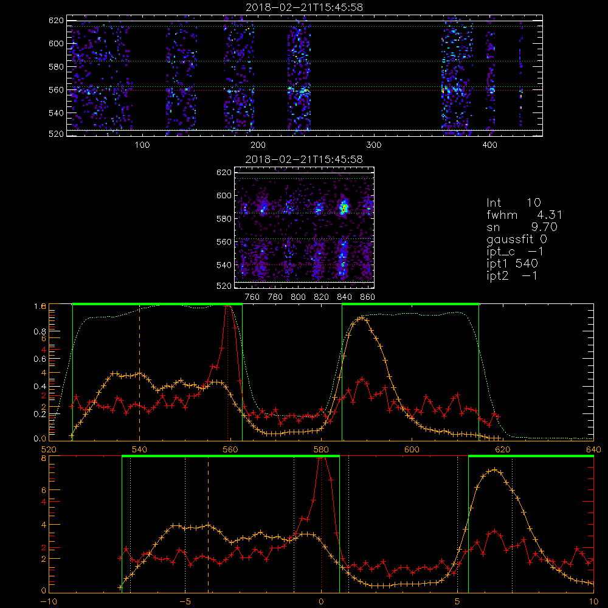Select the 'sn 9.70' value
The height and width of the screenshot is (608, 608).
tap(522, 227)
